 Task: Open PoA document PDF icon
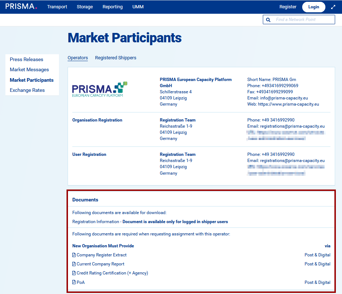[x=74, y=282]
